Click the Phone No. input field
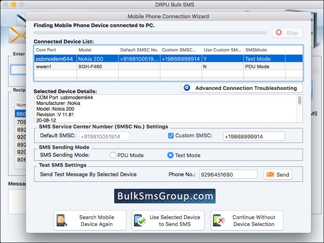The width and height of the screenshot is (324, 243). point(229,175)
